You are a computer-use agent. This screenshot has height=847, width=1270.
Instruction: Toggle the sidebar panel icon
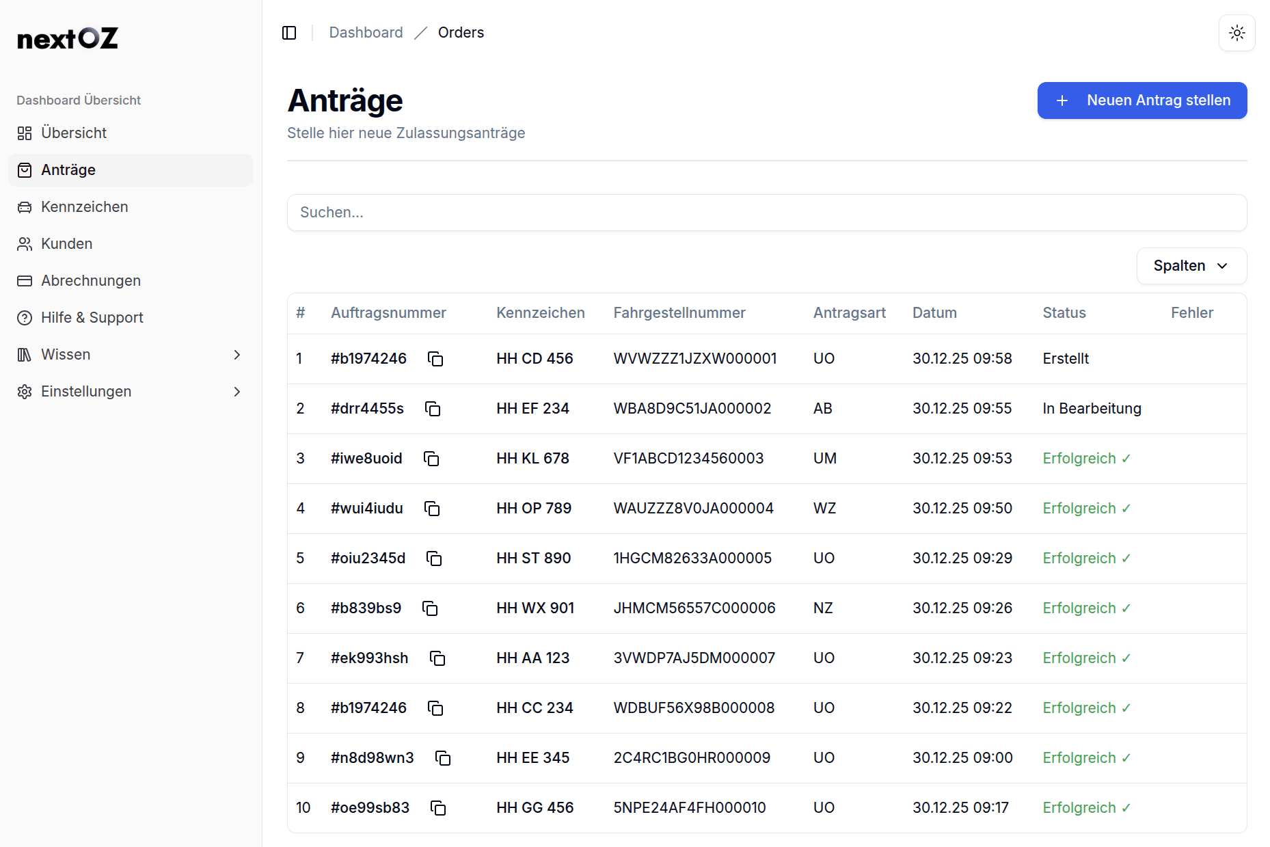(x=289, y=33)
